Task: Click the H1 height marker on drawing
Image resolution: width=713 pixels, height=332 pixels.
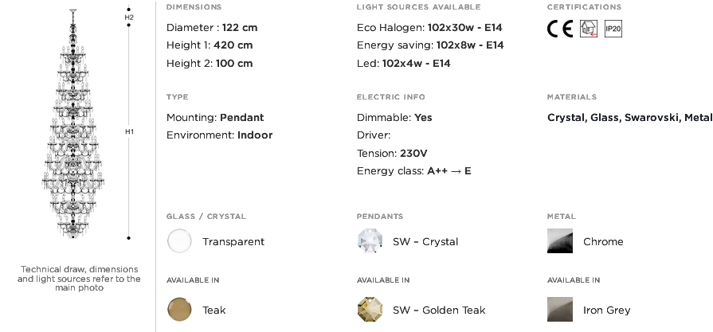Action: coord(129,131)
